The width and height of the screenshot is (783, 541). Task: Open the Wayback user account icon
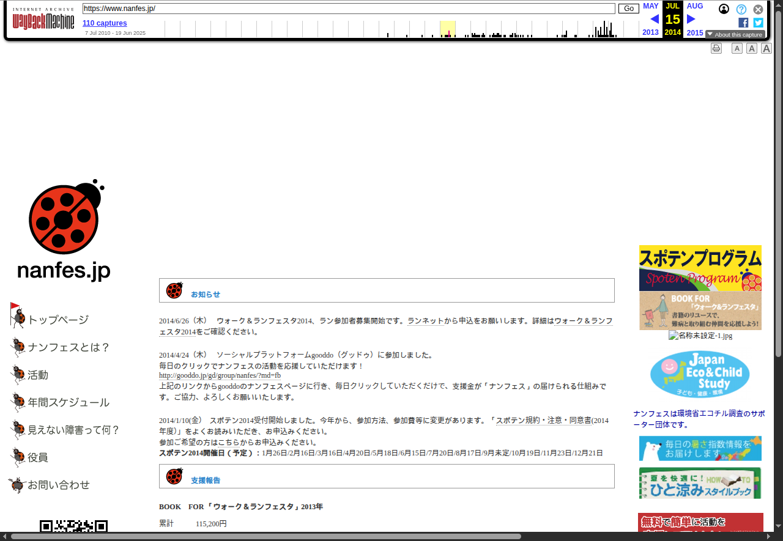tap(724, 9)
